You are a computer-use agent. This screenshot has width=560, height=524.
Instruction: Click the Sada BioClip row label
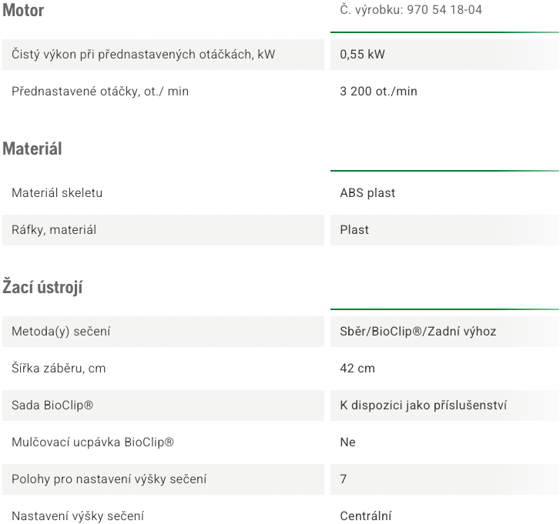tap(52, 406)
